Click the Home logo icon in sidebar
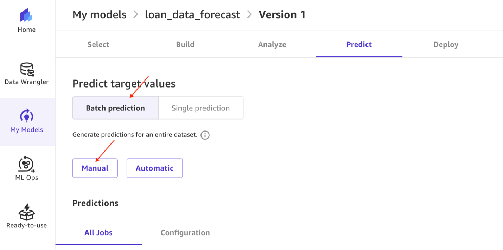Screen dimensions: 503x250 [x=26, y=16]
